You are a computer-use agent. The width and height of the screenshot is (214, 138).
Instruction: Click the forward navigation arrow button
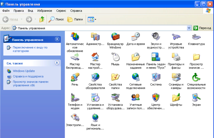29,20
